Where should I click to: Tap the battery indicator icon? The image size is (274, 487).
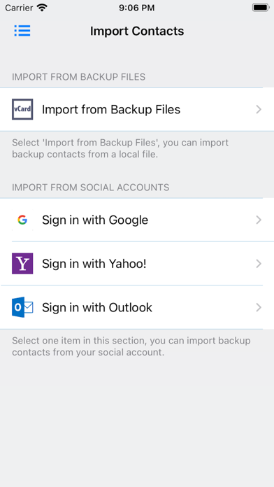click(x=260, y=8)
